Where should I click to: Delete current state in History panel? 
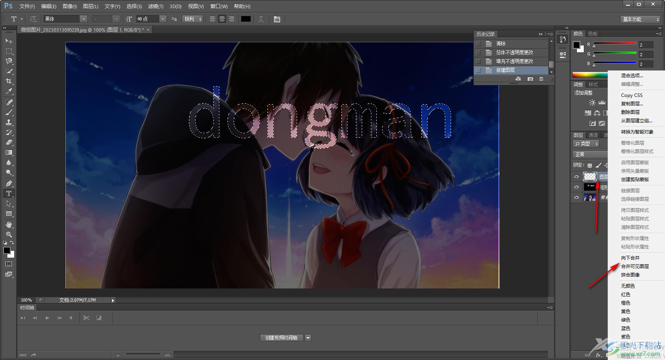(x=541, y=79)
